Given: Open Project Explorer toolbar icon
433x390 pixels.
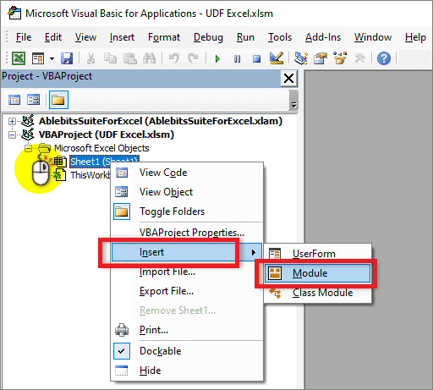Looking at the screenshot, I should (300, 58).
